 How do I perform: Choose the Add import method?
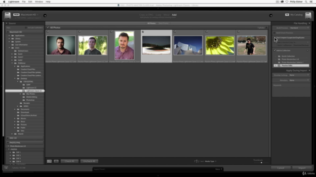174,15
